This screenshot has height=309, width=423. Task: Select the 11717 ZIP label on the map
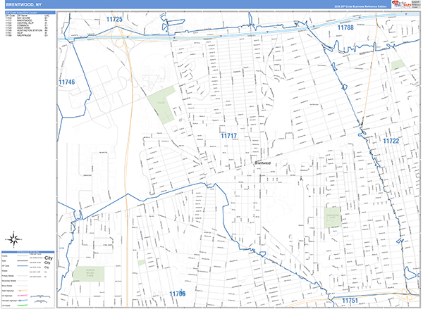(228, 136)
